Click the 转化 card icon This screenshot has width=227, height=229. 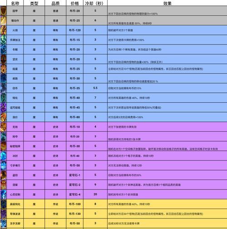pyautogui.click(x=3, y=98)
